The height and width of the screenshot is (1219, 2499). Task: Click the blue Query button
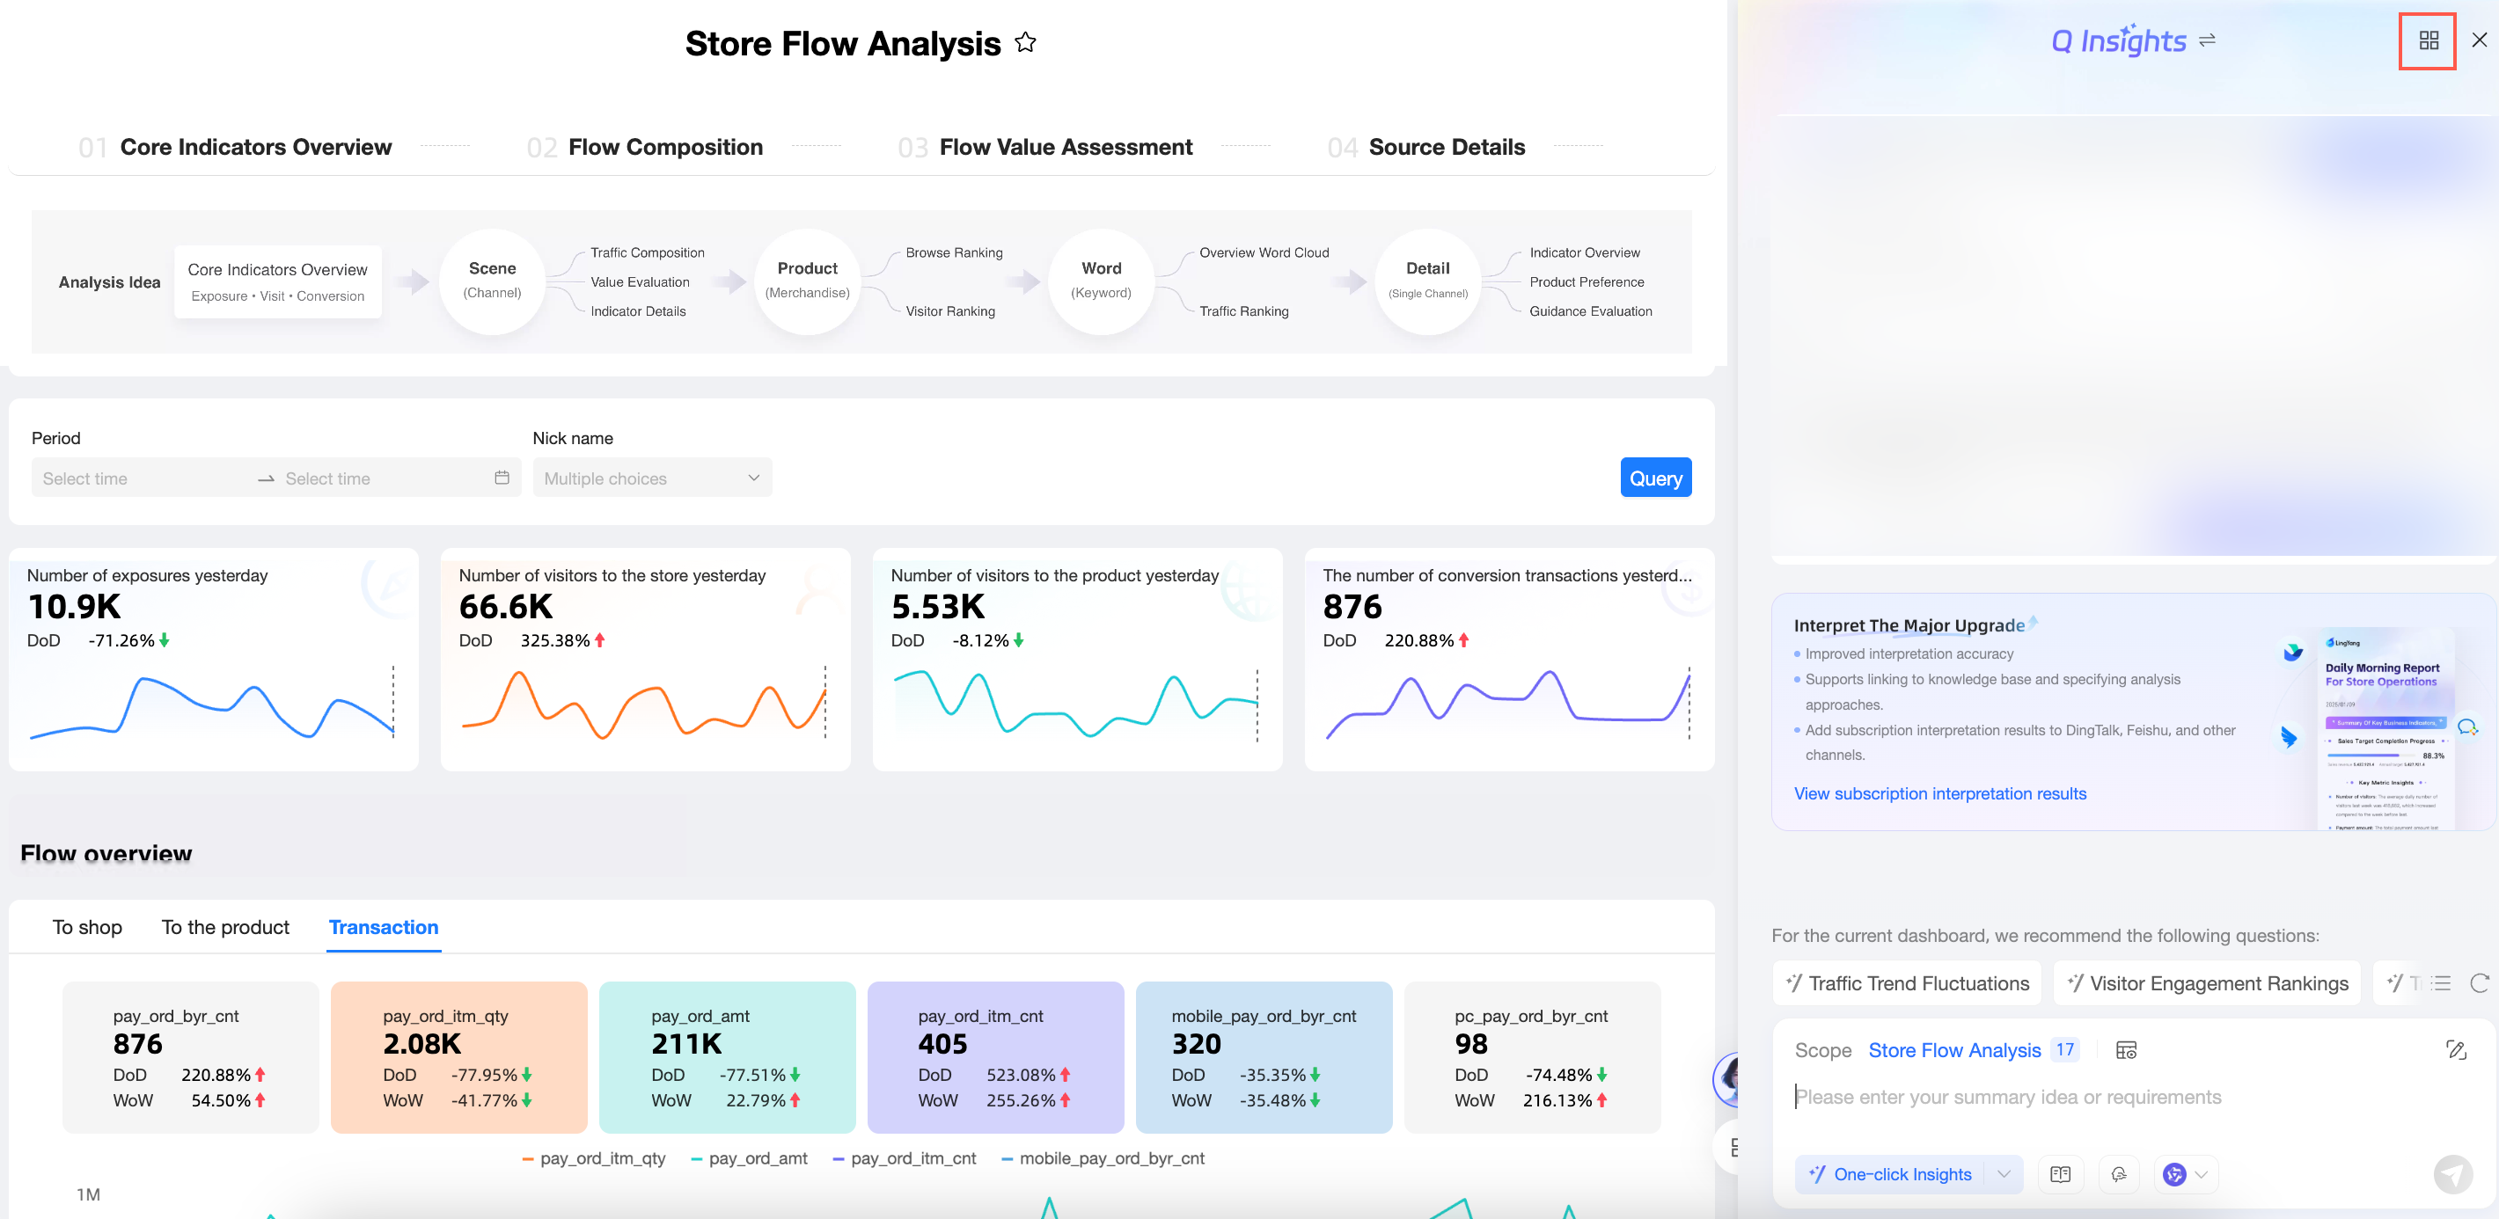(1655, 477)
